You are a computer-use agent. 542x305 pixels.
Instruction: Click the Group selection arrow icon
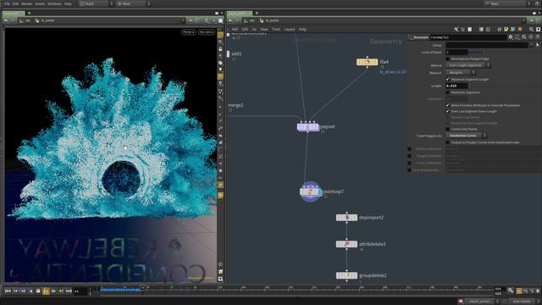pos(538,45)
